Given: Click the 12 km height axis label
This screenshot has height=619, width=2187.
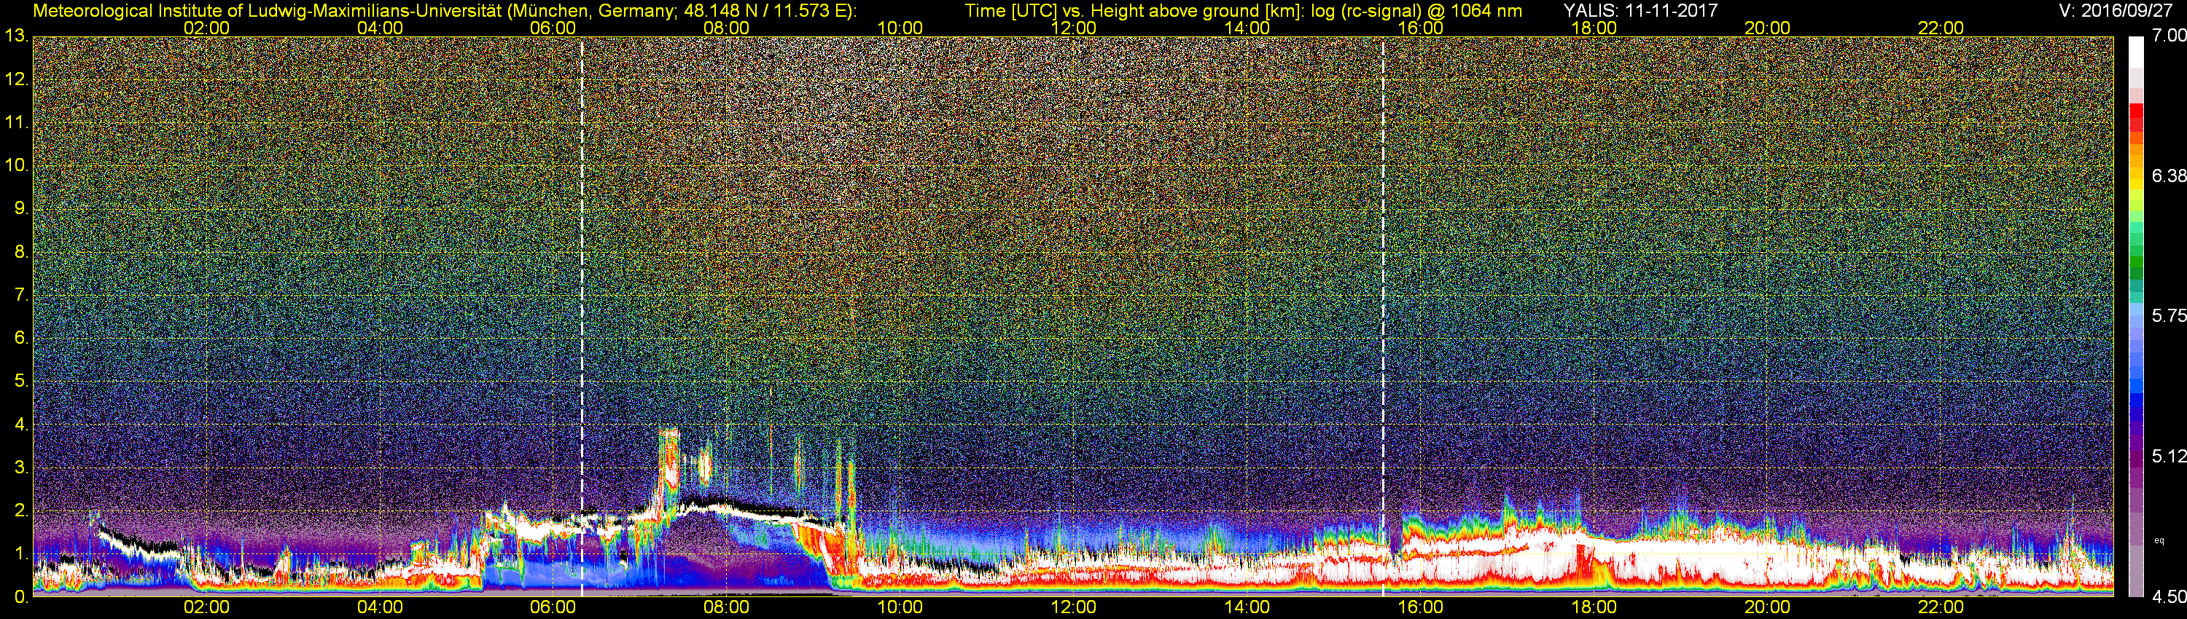Looking at the screenshot, I should pos(15,79).
